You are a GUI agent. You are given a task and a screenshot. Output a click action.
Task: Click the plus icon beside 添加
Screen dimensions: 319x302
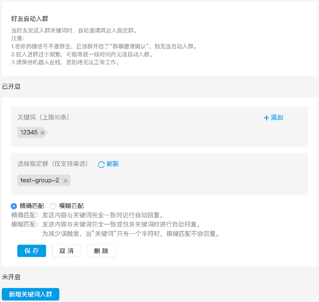click(267, 118)
